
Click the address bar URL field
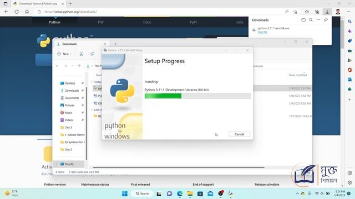[159, 12]
